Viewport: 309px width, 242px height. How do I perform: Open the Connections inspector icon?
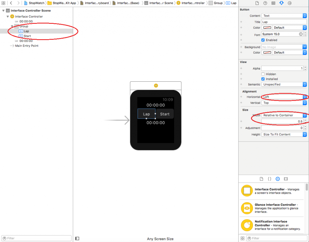click(x=286, y=179)
